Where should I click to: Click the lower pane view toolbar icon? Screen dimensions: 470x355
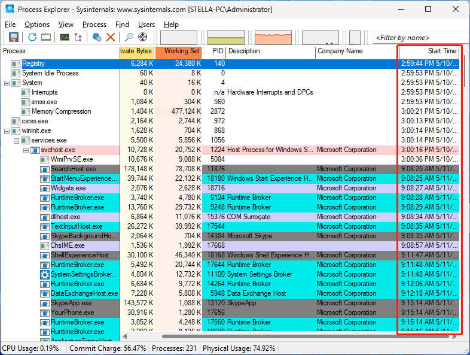click(x=46, y=37)
